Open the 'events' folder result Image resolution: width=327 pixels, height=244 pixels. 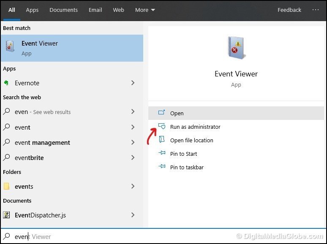(72, 186)
